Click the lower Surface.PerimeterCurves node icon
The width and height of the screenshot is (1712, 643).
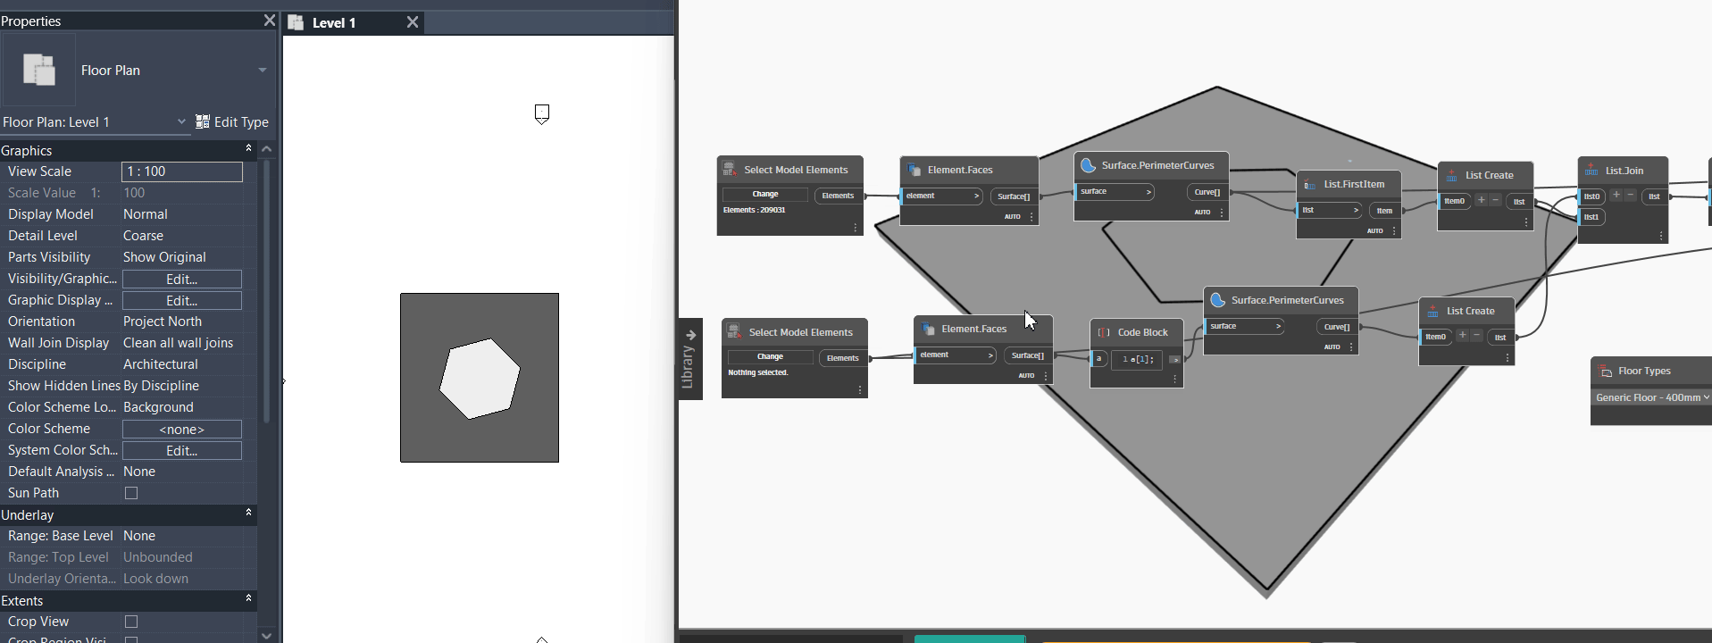pyautogui.click(x=1217, y=300)
